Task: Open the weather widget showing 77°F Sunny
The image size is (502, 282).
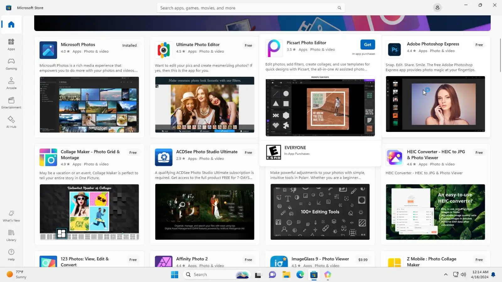Action: coord(16,274)
